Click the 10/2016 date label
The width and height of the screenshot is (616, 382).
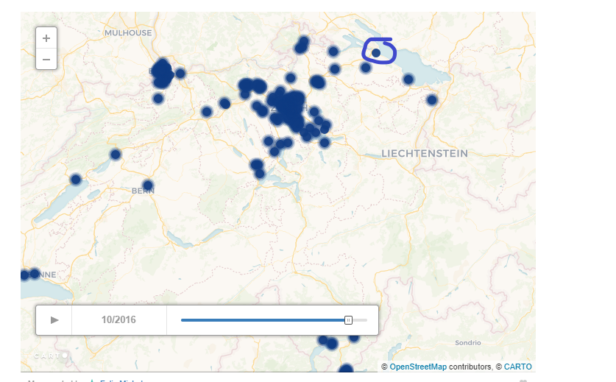[118, 320]
